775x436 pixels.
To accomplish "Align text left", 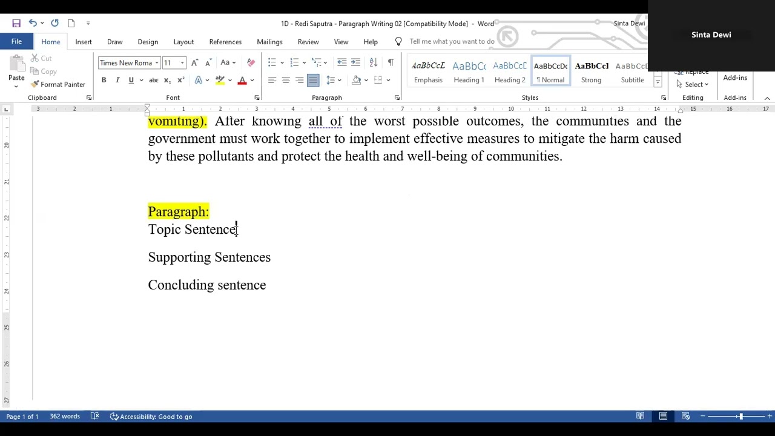I will tap(272, 80).
